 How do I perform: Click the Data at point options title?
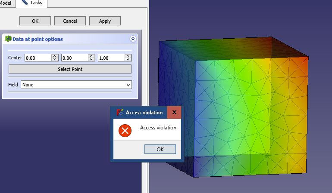click(38, 39)
